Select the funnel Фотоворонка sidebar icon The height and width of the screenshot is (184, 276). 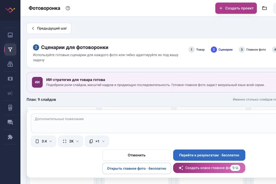(10, 50)
